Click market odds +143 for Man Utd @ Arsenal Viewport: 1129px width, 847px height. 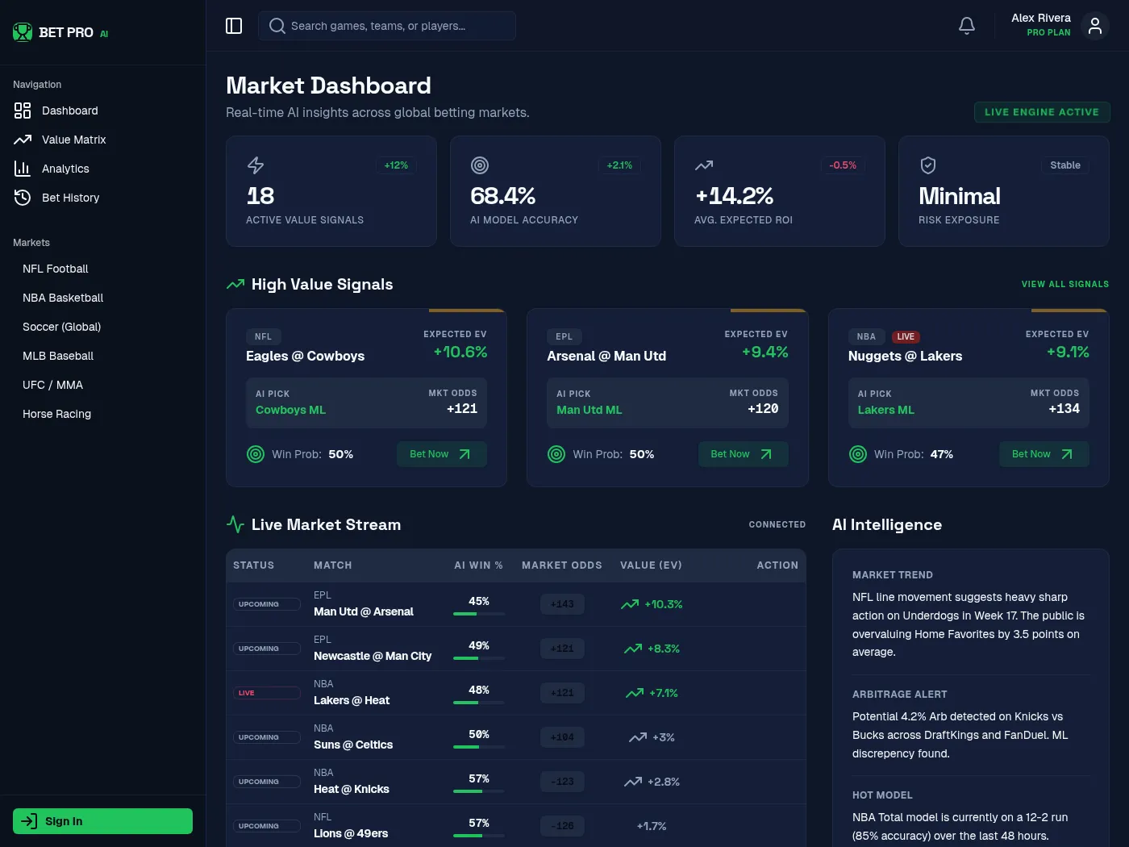(x=562, y=604)
